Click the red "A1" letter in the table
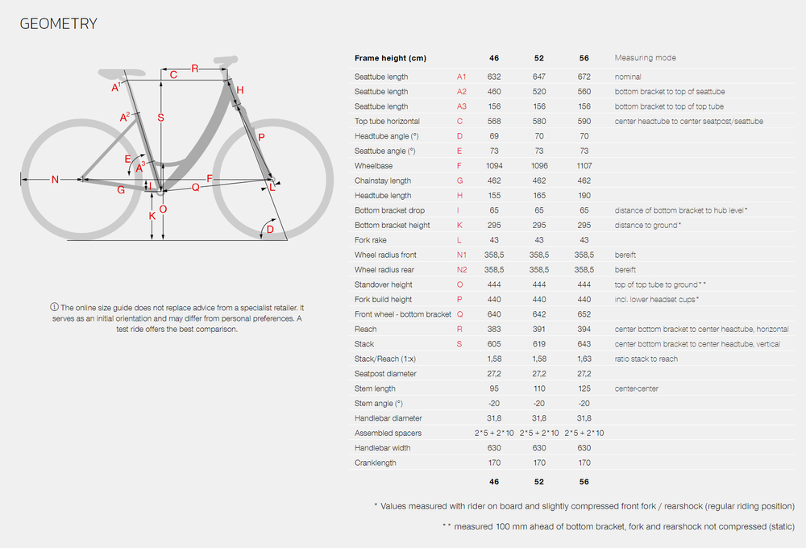The image size is (806, 548). click(462, 77)
